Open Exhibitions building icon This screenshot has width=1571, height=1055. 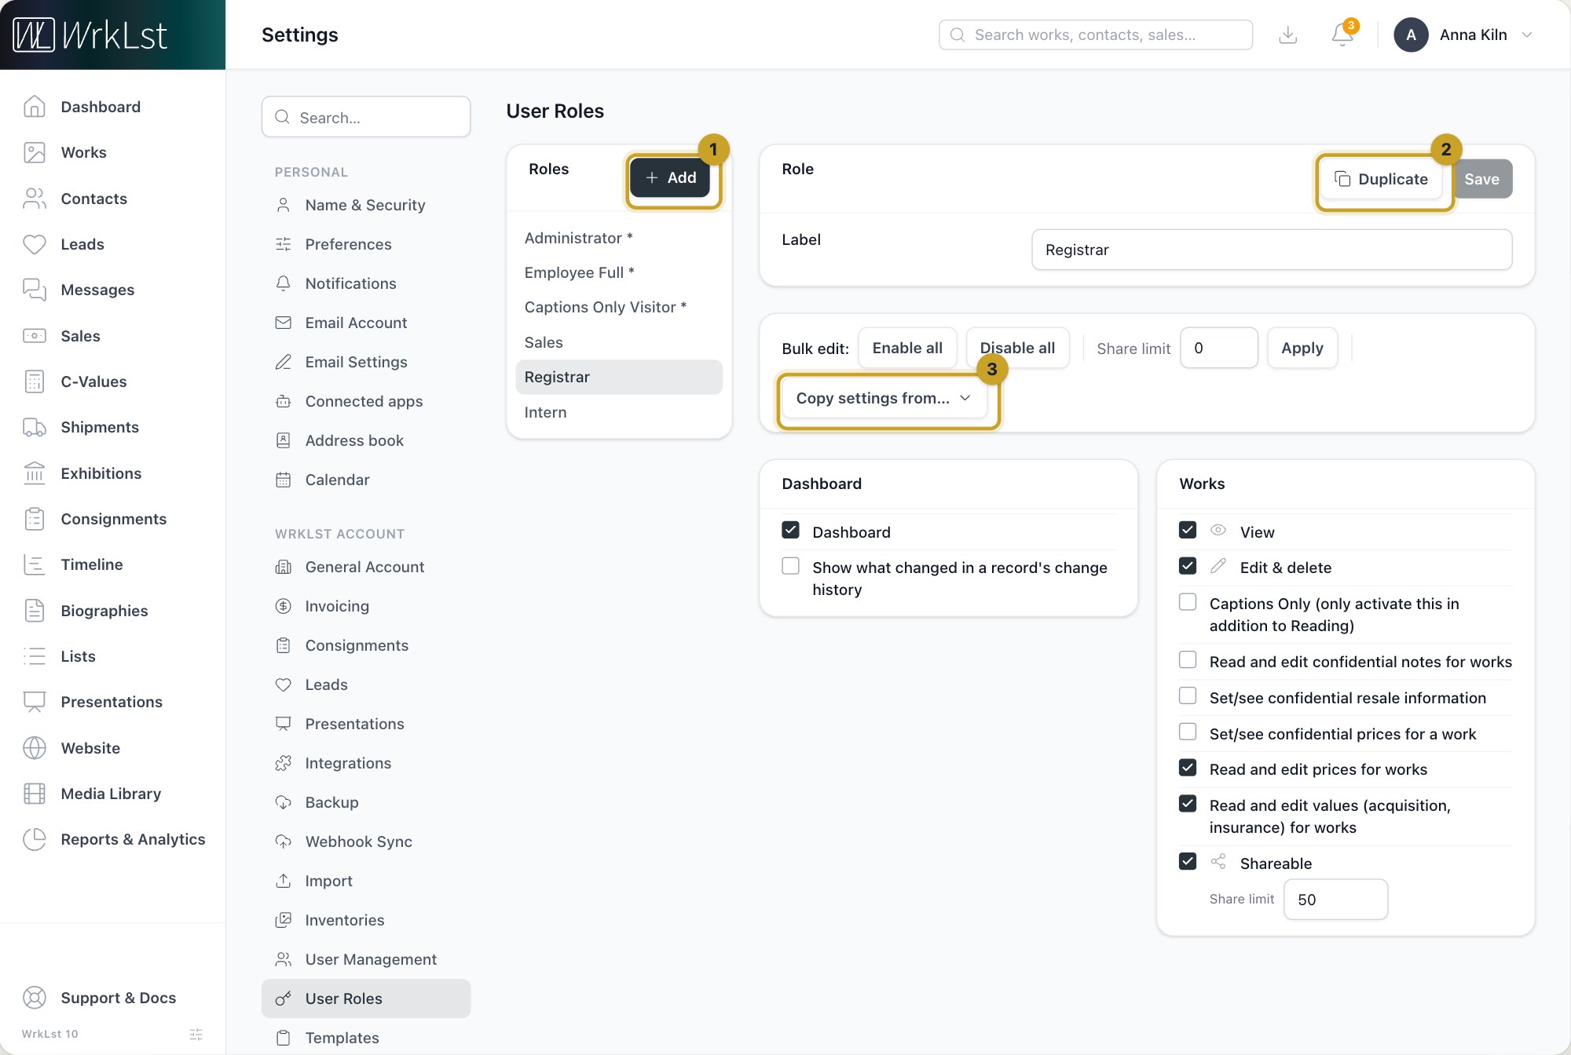pyautogui.click(x=35, y=473)
